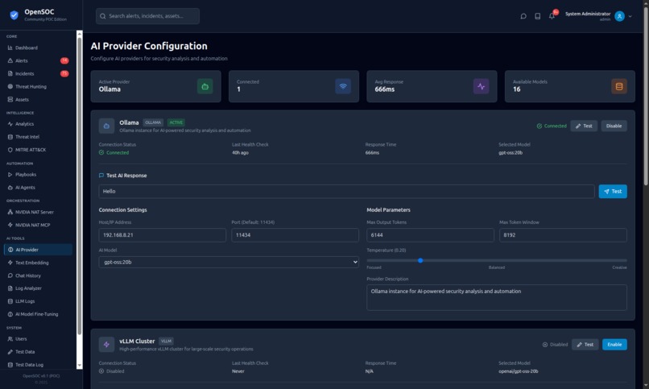The height and width of the screenshot is (389, 649).
Task: Click the Playbooks play icon
Action: point(10,174)
